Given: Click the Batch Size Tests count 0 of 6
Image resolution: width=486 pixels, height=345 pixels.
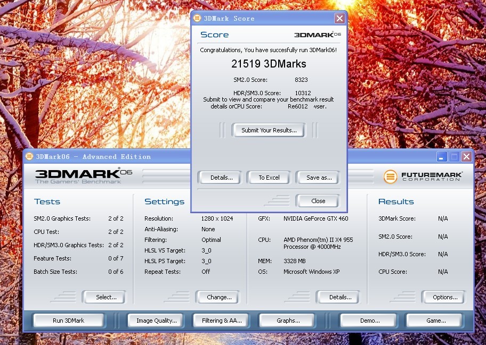Looking at the screenshot, I should 116,272.
